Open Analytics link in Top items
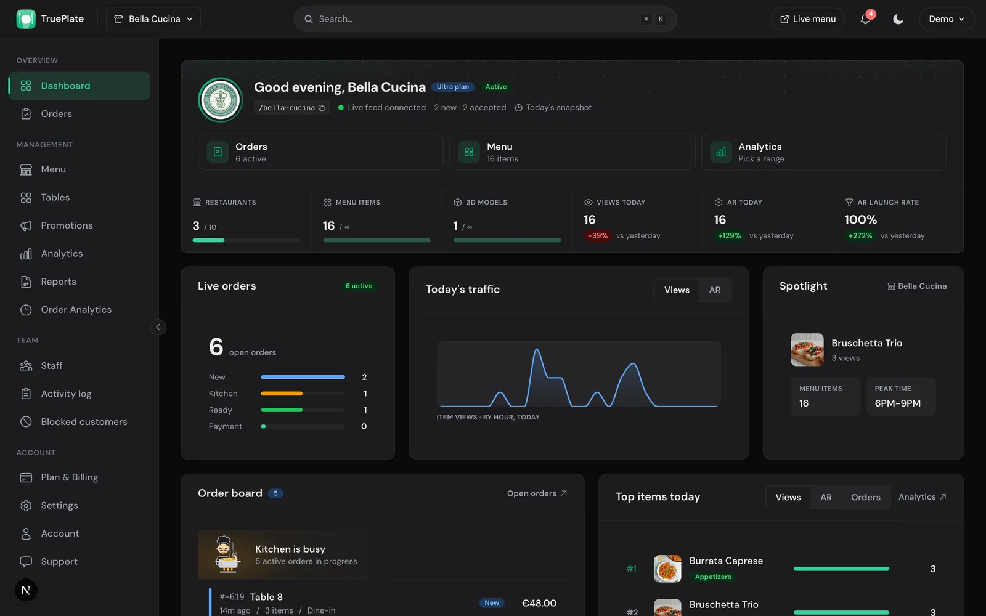Screen dimensions: 986x616 (x=923, y=497)
